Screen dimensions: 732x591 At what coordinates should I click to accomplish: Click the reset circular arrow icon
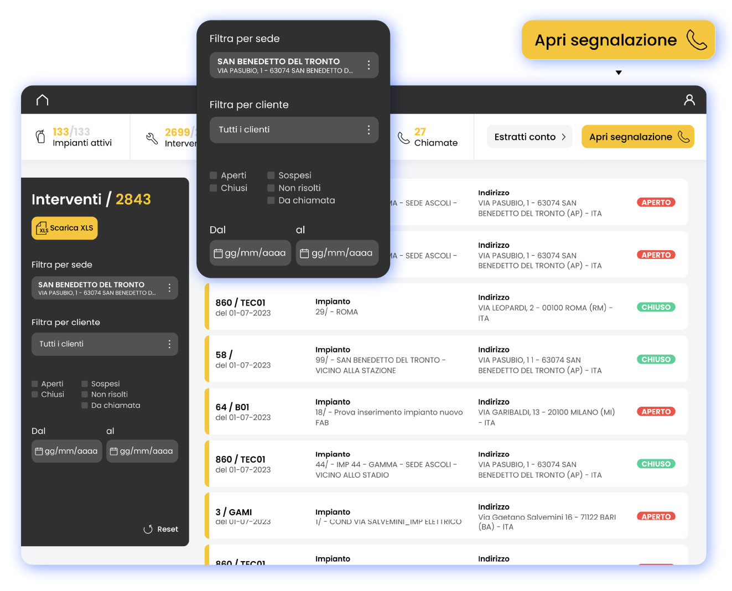148,530
